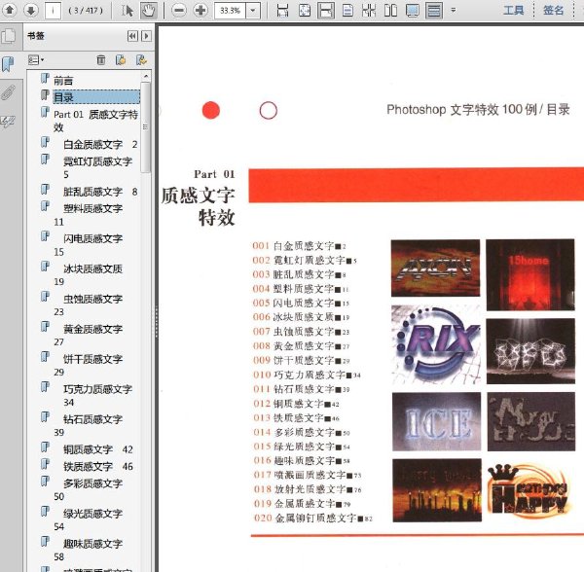Open bookmark 虫蚀质感文字 23

(x=88, y=305)
